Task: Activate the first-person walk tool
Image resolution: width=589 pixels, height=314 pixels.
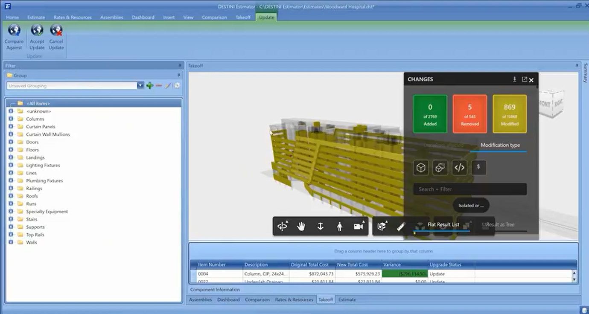Action: point(339,227)
